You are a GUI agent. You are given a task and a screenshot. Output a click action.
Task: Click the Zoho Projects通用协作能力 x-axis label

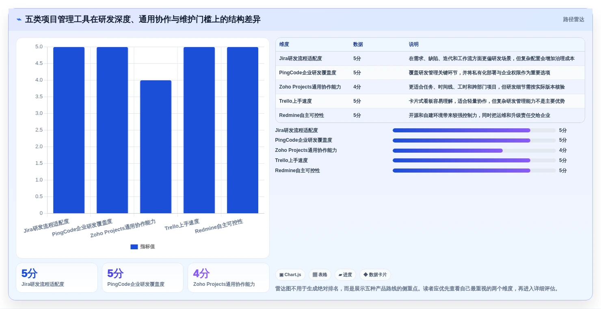[123, 228]
